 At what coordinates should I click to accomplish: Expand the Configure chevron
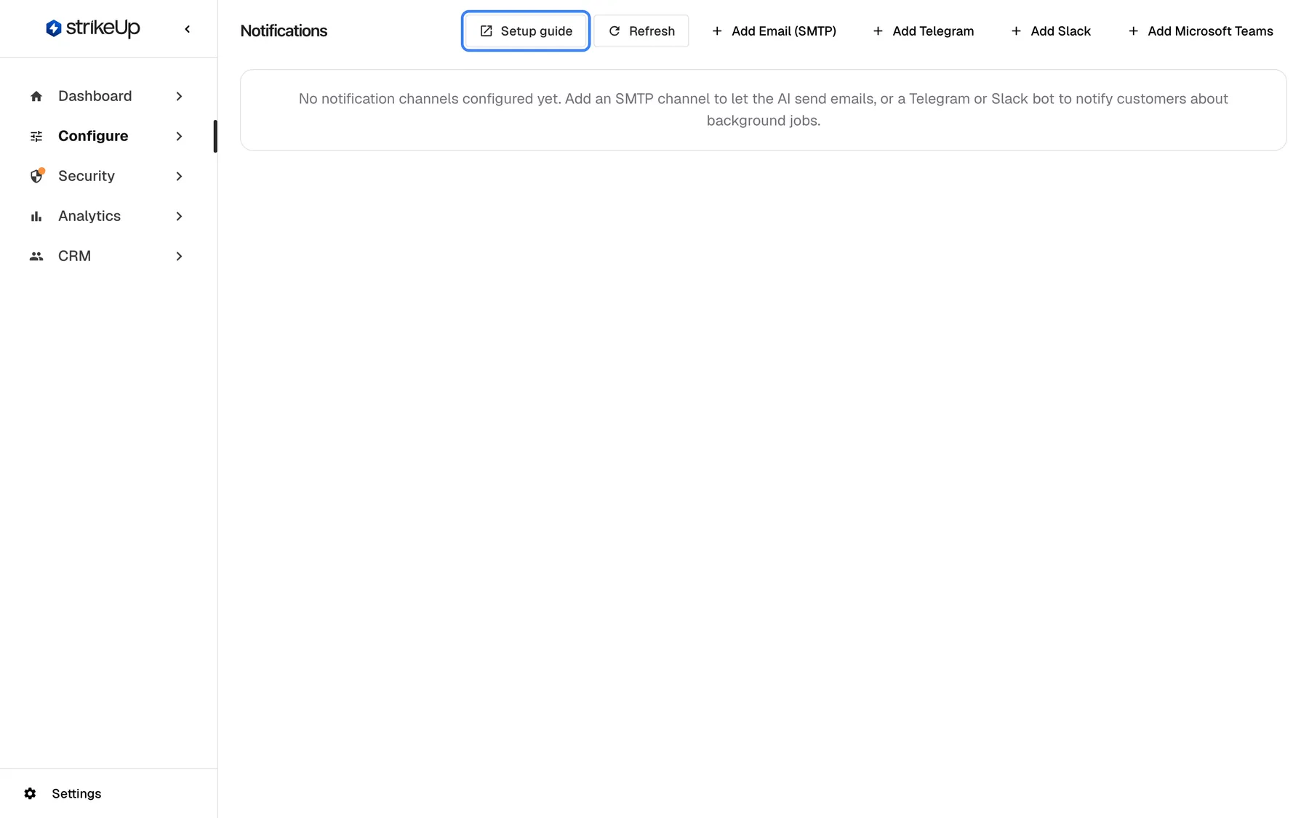coord(179,136)
